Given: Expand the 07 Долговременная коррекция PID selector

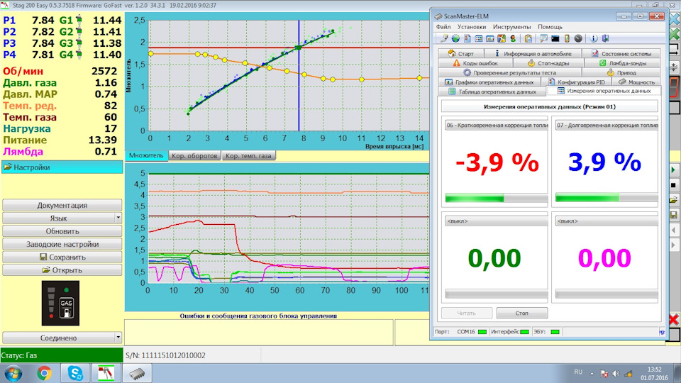Looking at the screenshot, I should 607,125.
